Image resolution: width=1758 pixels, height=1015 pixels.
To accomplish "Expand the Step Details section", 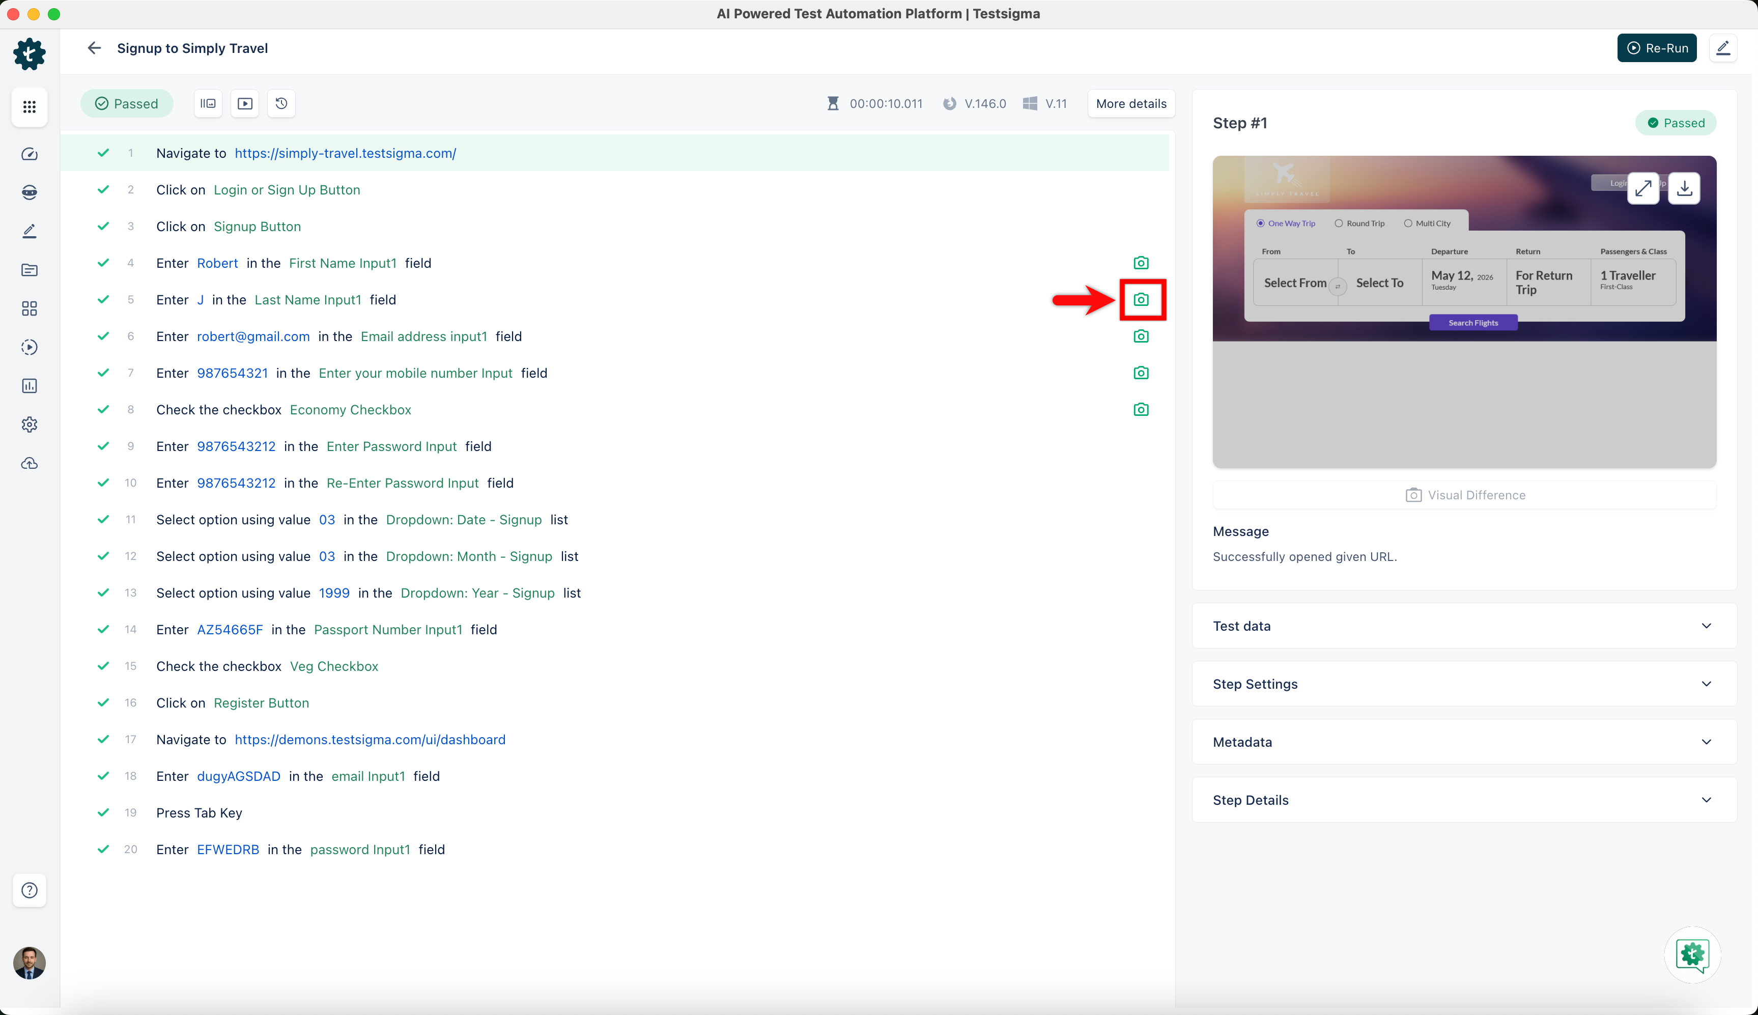I will (1464, 800).
